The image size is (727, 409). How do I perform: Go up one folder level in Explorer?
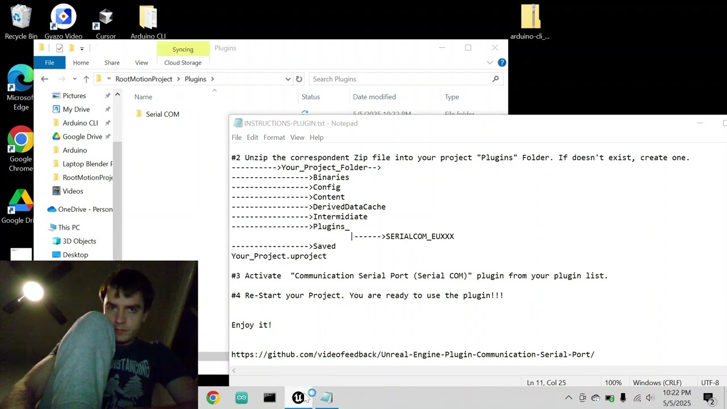tap(86, 79)
